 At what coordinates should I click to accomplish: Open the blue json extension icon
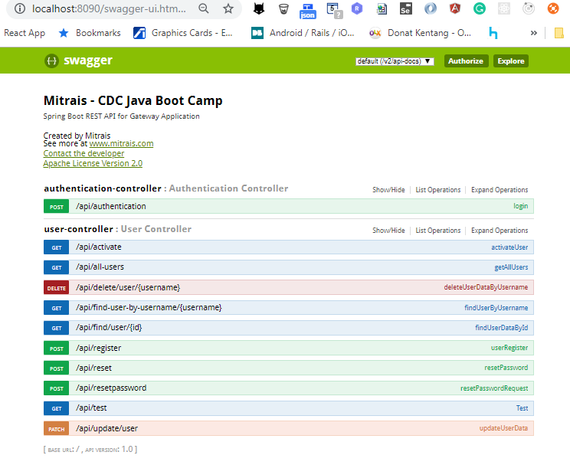(307, 11)
